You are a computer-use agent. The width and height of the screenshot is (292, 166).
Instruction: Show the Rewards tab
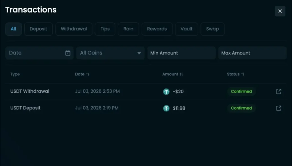click(x=157, y=29)
